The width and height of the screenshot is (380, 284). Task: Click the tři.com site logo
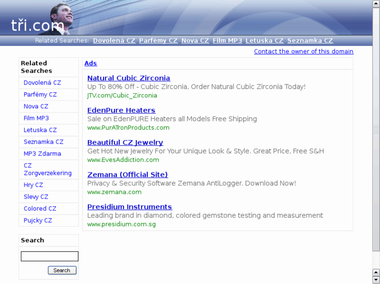(38, 25)
